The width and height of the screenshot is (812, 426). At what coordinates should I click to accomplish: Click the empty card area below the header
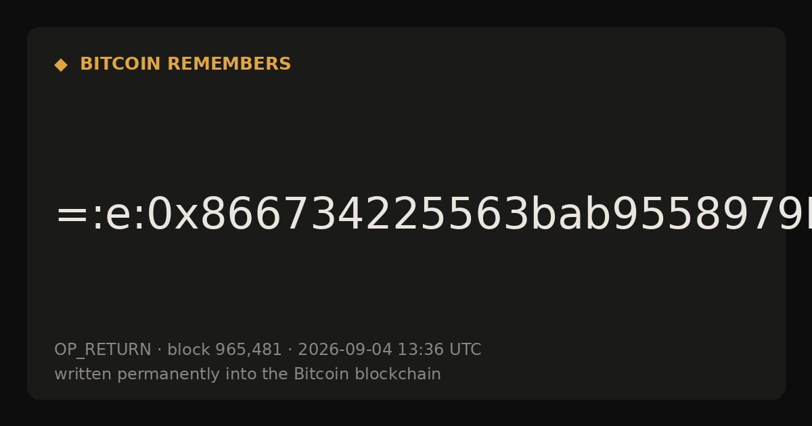[x=406, y=128]
